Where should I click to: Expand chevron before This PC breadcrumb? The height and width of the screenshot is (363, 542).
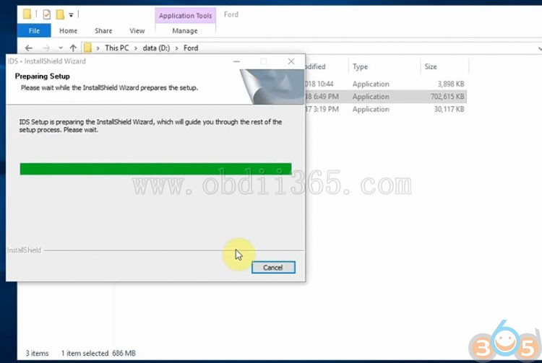tap(98, 48)
